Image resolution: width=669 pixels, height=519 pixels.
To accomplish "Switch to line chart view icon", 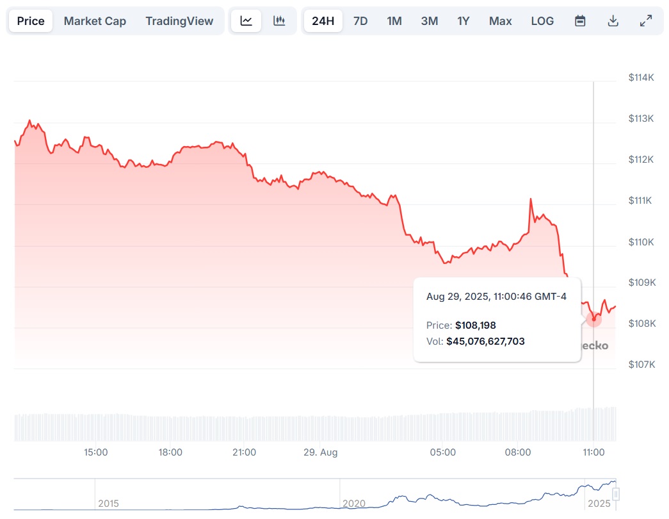I will pyautogui.click(x=246, y=21).
